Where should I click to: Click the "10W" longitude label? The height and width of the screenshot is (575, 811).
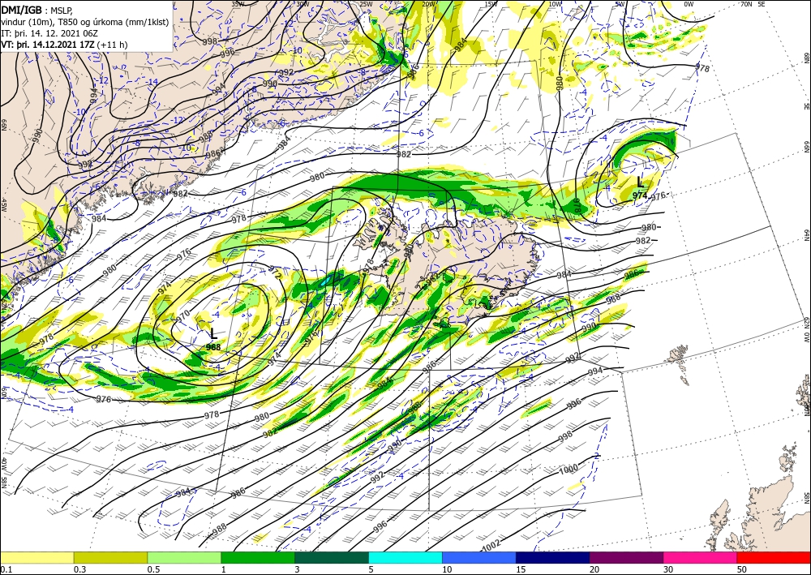pyautogui.click(x=555, y=4)
